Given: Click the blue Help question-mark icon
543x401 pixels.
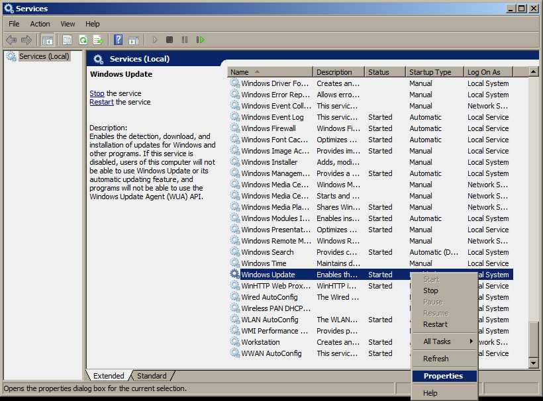Looking at the screenshot, I should pyautogui.click(x=118, y=40).
